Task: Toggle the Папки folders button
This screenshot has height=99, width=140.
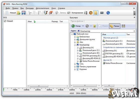Action: tap(114, 26)
